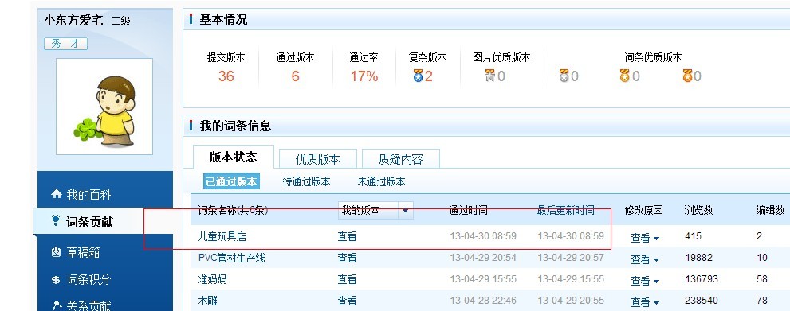Viewport: 790px width, 311px height.
Task: Select 待通过版本 filter
Action: coord(306,181)
